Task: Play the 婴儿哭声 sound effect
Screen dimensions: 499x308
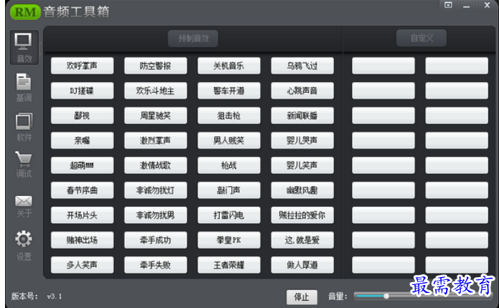Action: [x=302, y=141]
